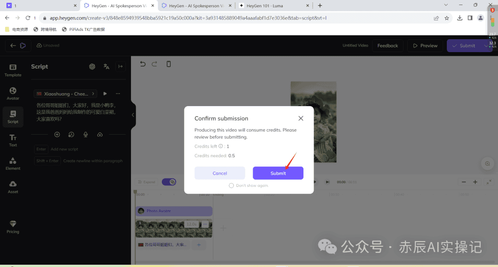Screen dimensions: 498x267
Task: Click the Preview button
Action: 424,45
